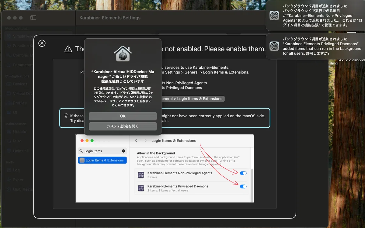Select the .dmg file label on the desktop
The image size is (365, 228).
333,64
